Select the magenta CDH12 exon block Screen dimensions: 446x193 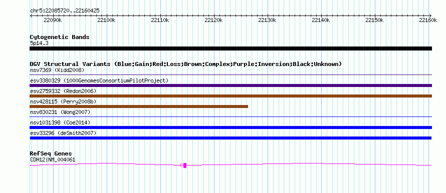[x=185, y=165]
